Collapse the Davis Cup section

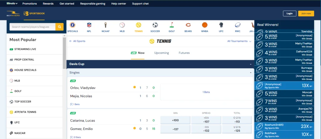click(x=250, y=64)
